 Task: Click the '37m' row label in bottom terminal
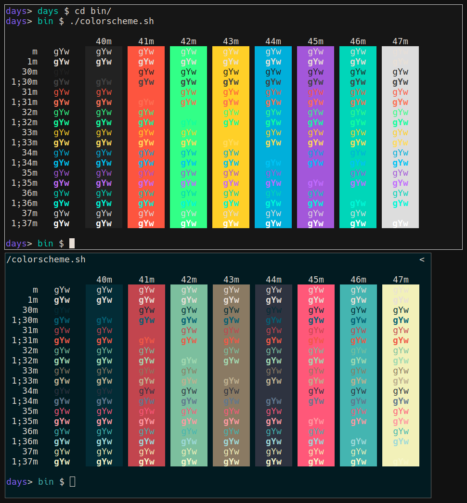(x=30, y=451)
